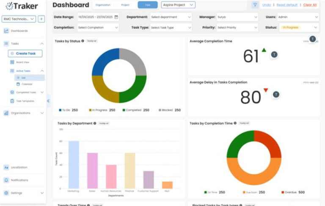
Task: Switch to the Organization tab
Action: [x=103, y=5]
